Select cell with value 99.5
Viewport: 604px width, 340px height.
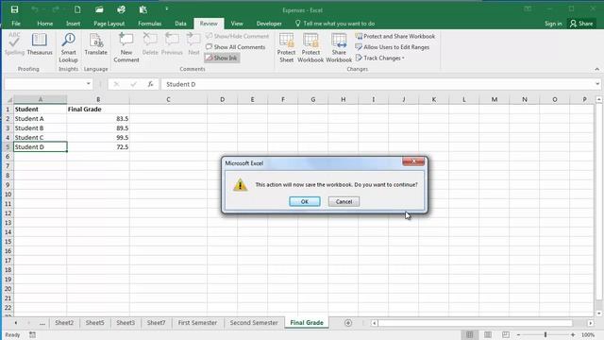98,138
